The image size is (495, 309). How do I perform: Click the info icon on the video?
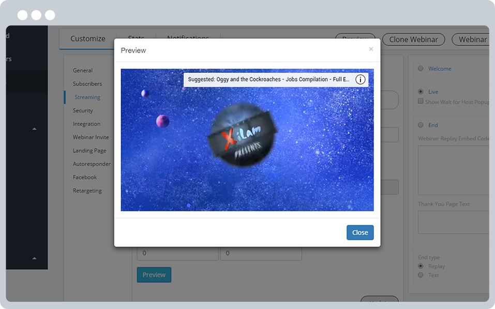point(360,79)
